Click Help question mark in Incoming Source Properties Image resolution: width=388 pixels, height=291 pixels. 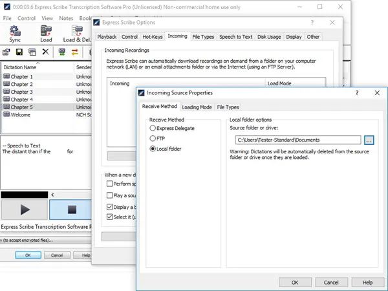(357, 92)
